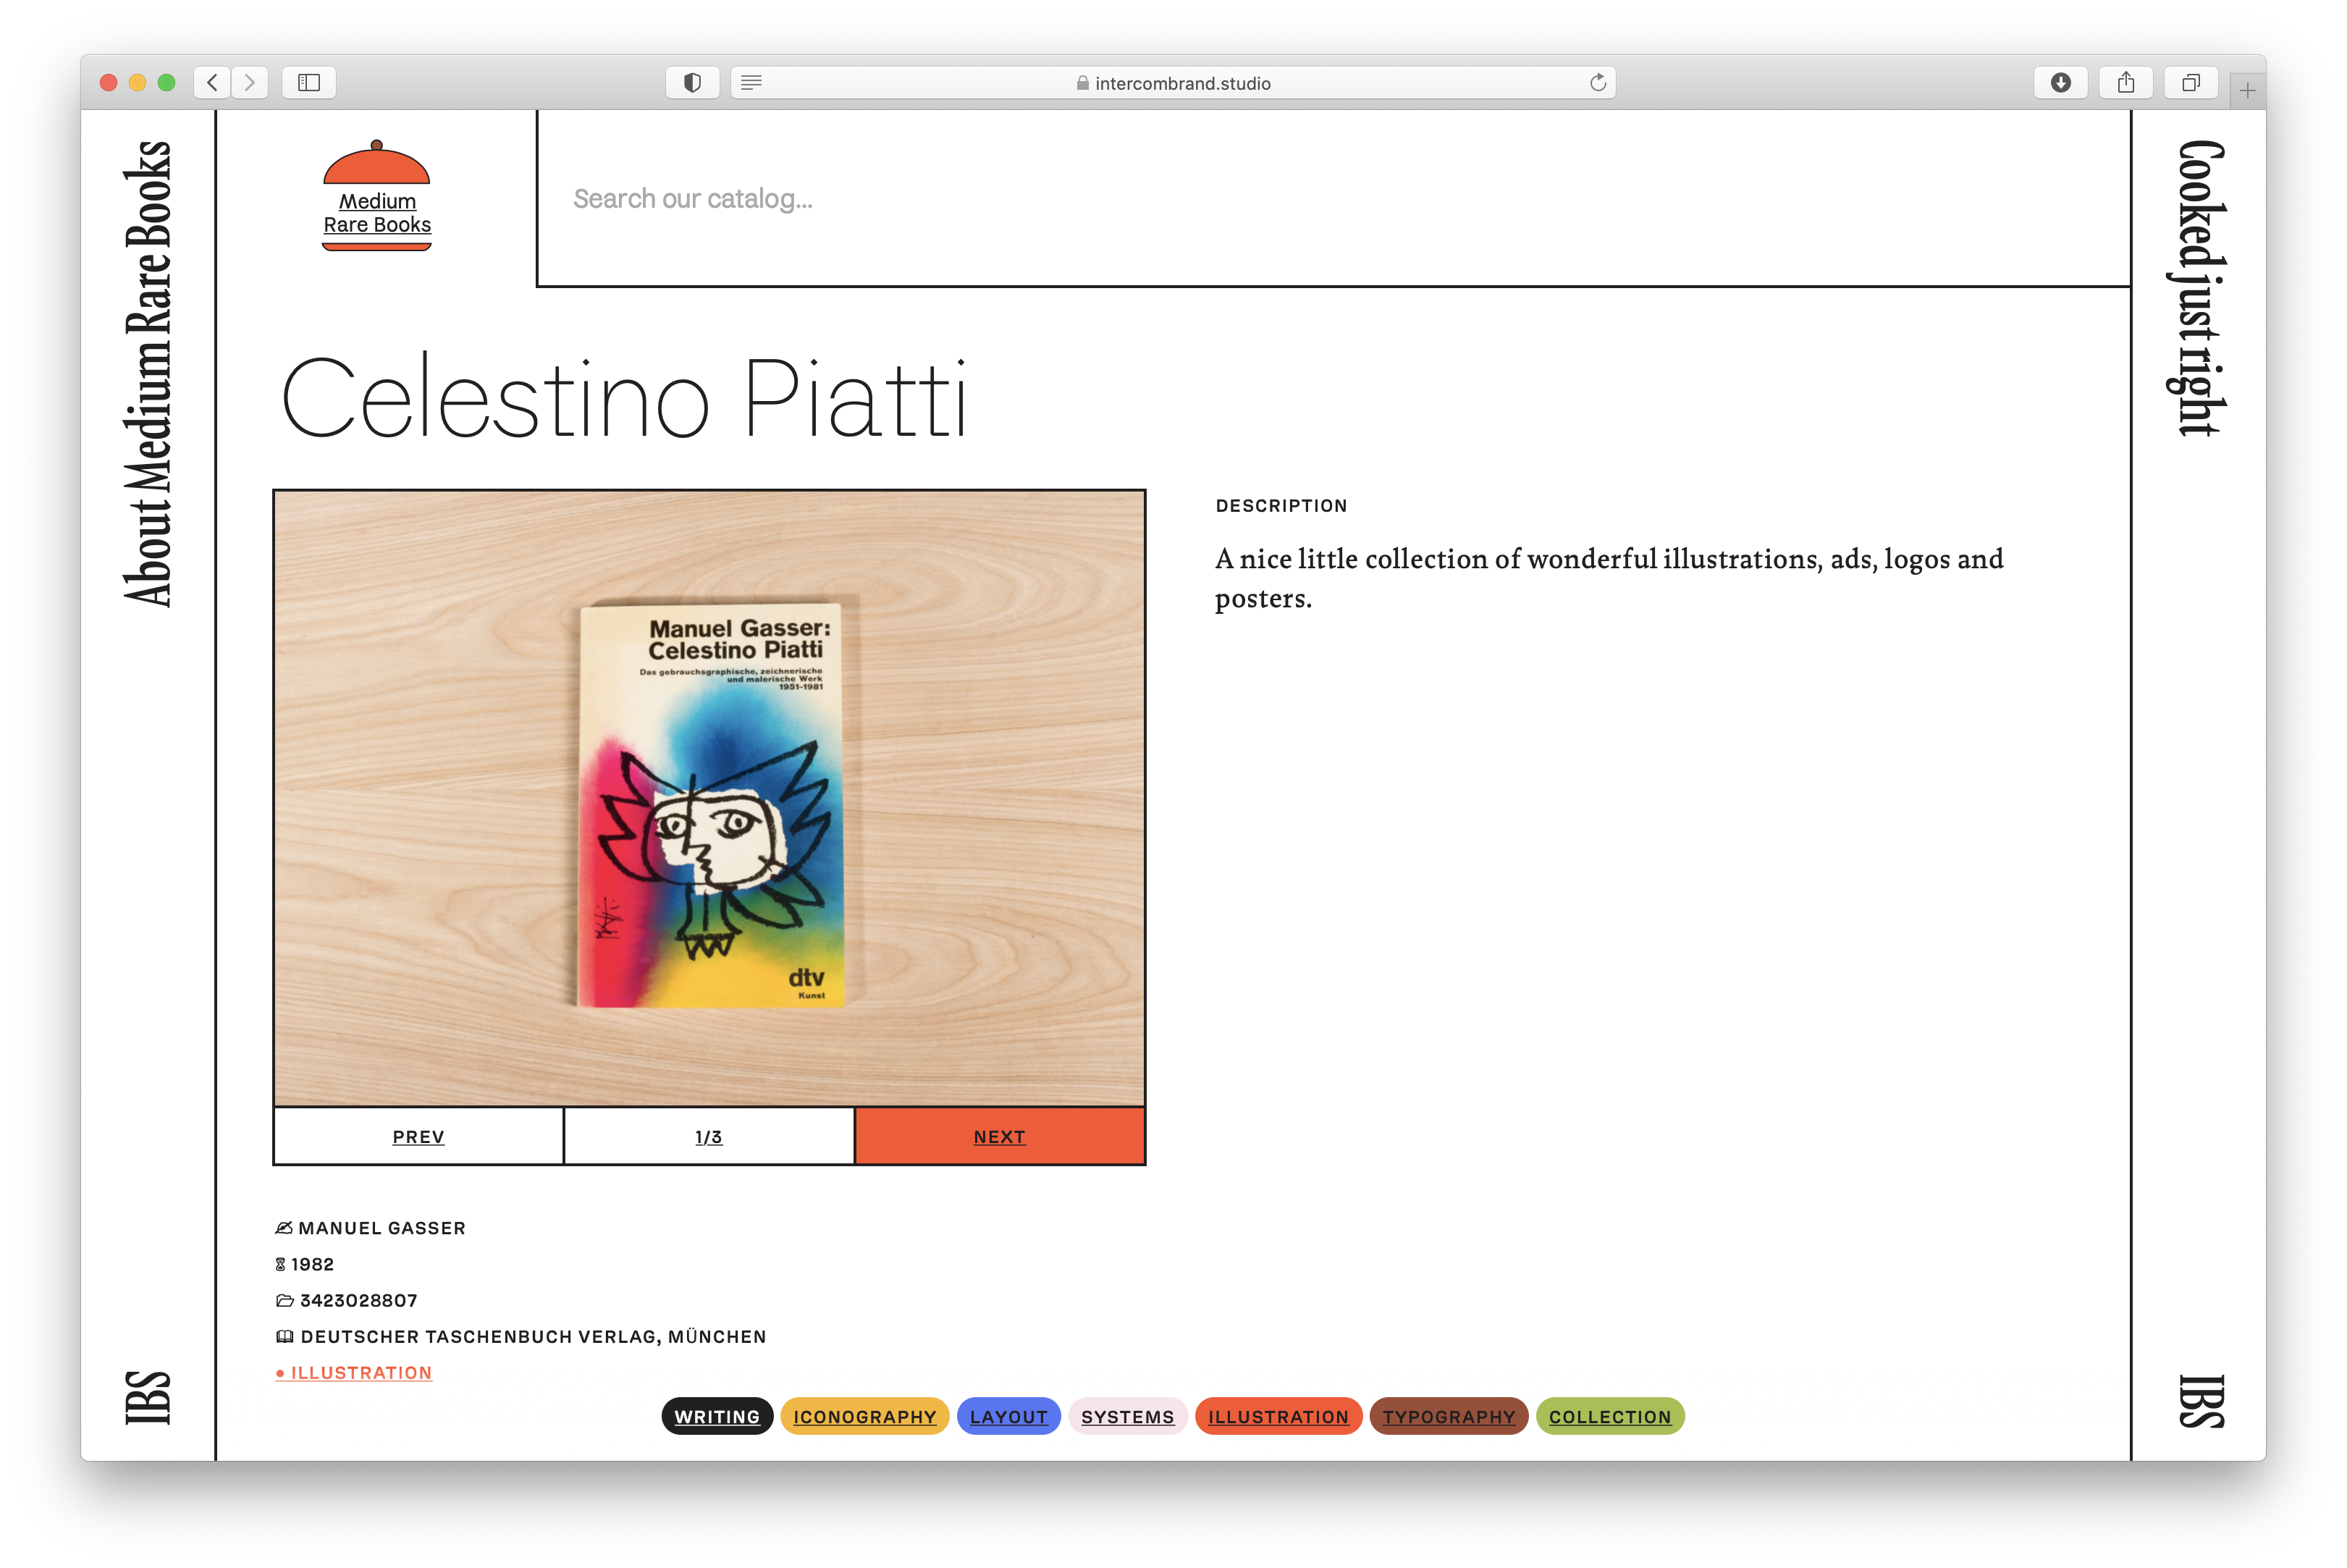Click the IBS link at left bottom
Screen dimensions: 2347x1568
click(148, 1398)
